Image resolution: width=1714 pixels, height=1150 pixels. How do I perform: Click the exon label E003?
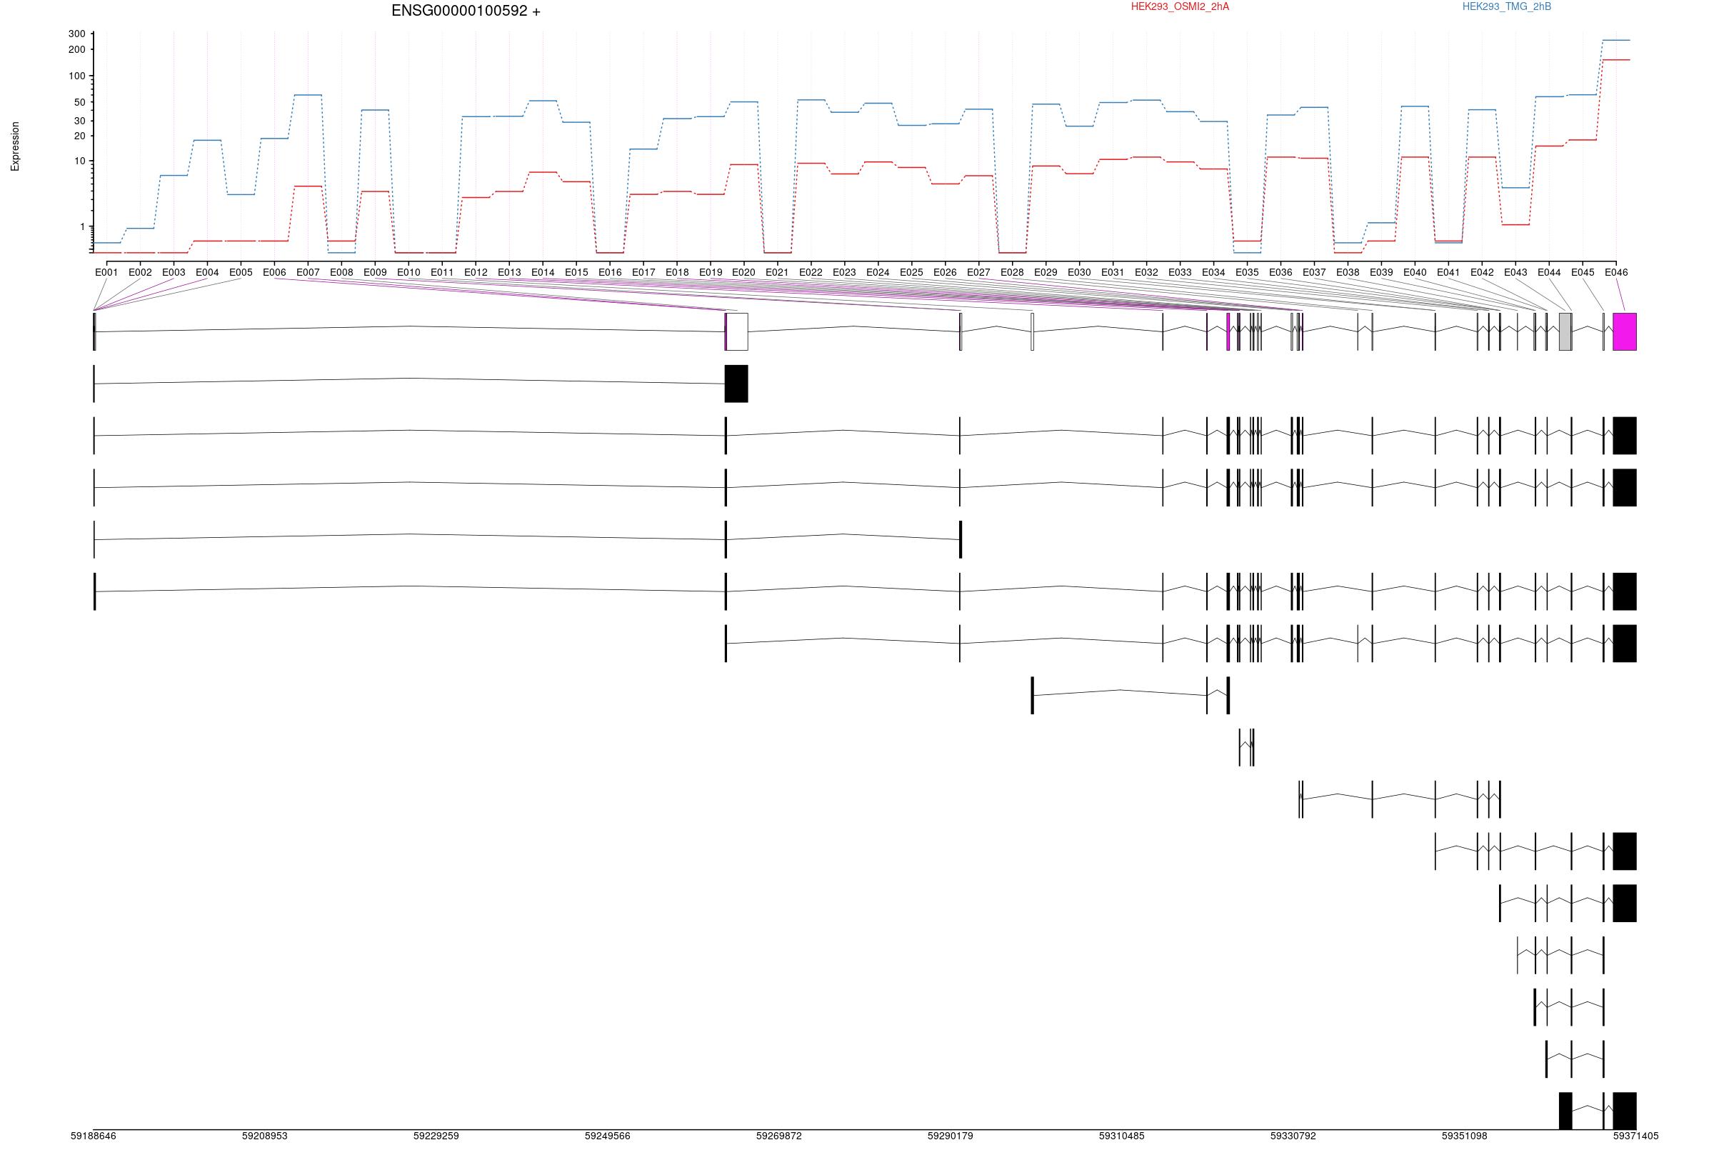(174, 272)
